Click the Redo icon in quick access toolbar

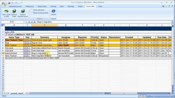point(16,3)
